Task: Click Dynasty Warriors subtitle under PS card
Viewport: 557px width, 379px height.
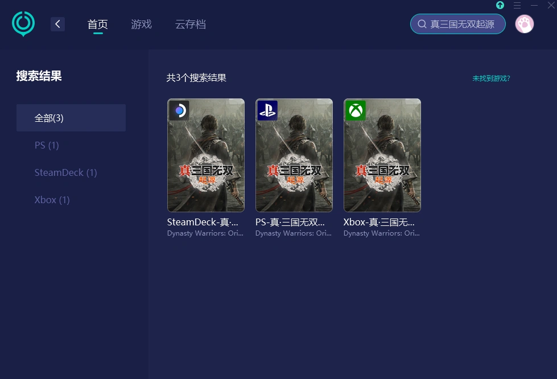Action: coord(294,233)
